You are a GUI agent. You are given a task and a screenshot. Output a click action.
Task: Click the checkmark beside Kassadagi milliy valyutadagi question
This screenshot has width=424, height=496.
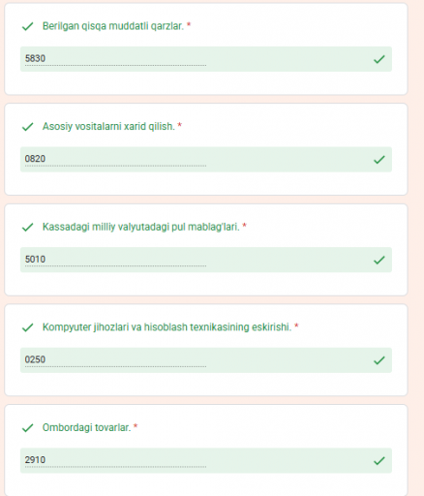point(28,227)
